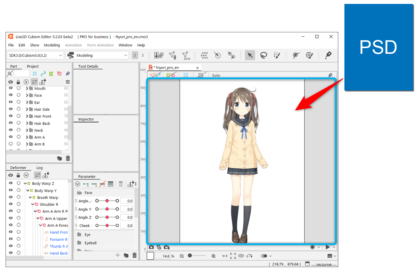Click the zoom in magnifier icon
The image size is (419, 269).
pyautogui.click(x=213, y=256)
